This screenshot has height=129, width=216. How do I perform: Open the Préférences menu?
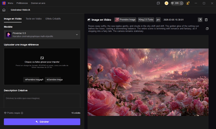click(22, 3)
